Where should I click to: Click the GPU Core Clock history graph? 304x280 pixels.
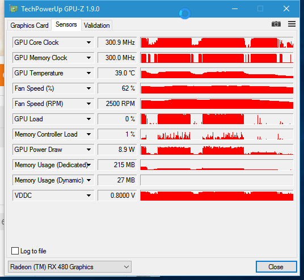coord(217,43)
